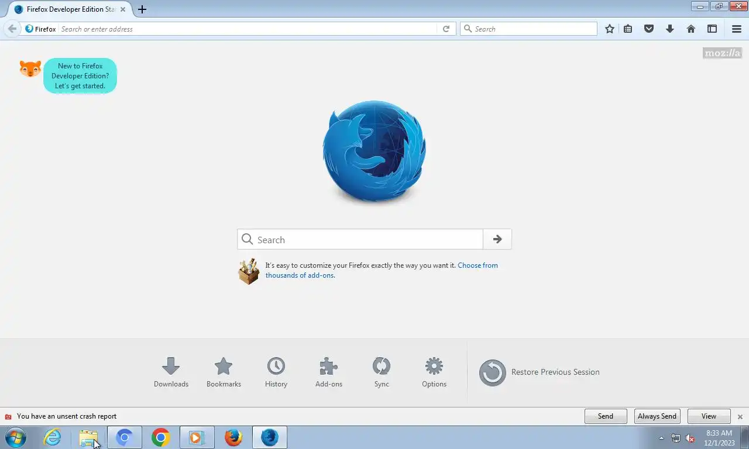Open Sync from the start page
The height and width of the screenshot is (449, 749).
pyautogui.click(x=382, y=372)
